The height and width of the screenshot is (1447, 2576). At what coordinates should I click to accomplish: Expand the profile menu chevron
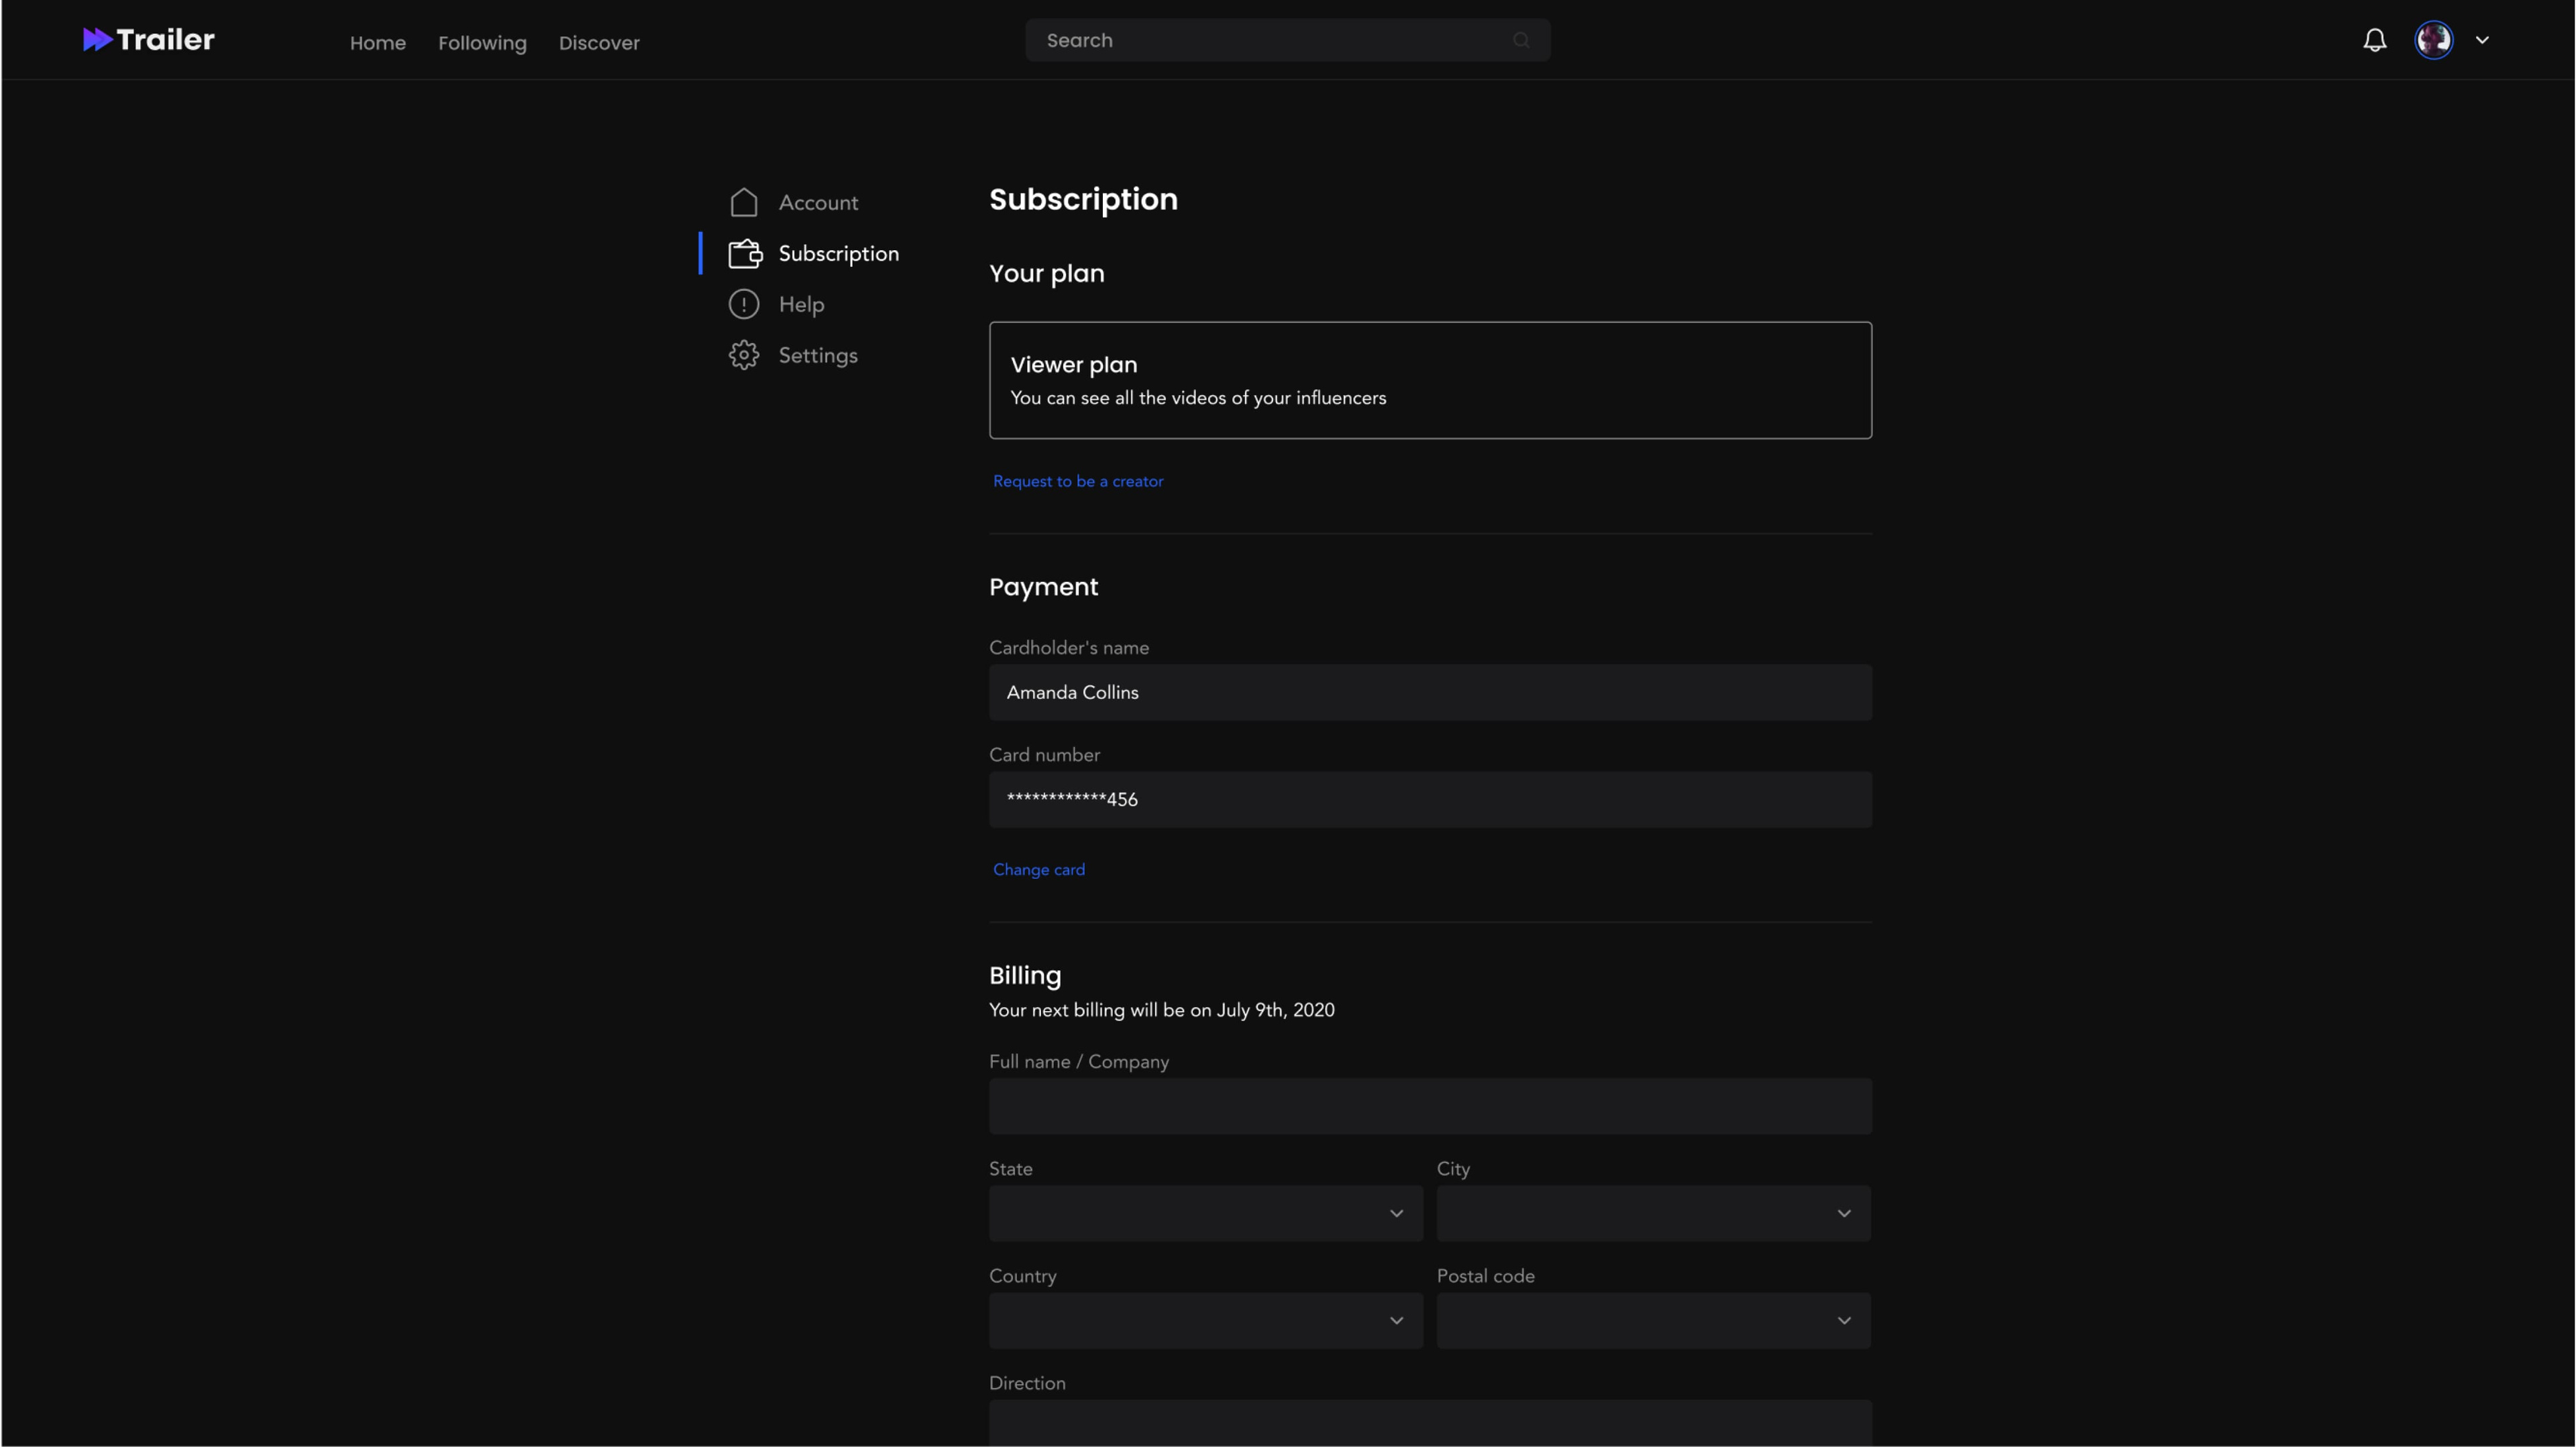tap(2482, 40)
